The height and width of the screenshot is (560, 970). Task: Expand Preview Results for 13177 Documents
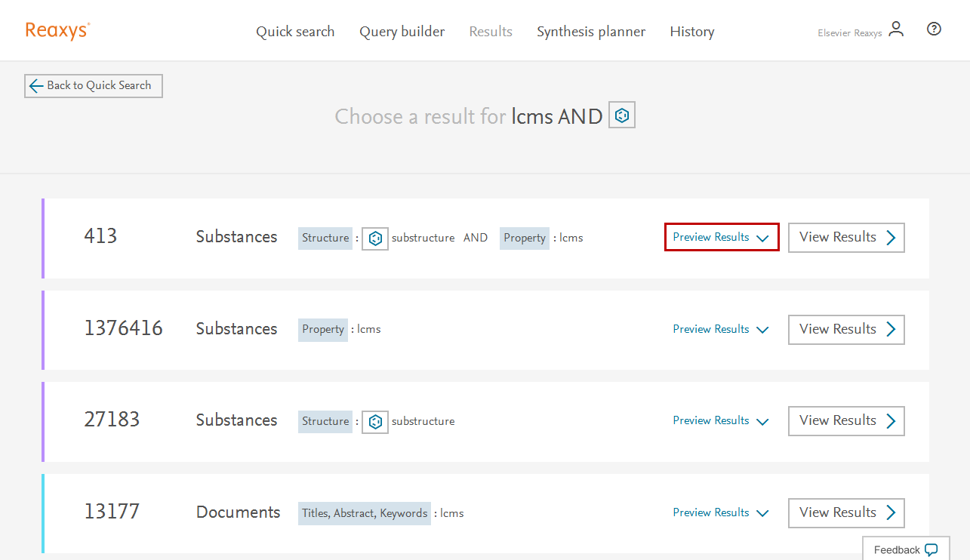click(721, 512)
